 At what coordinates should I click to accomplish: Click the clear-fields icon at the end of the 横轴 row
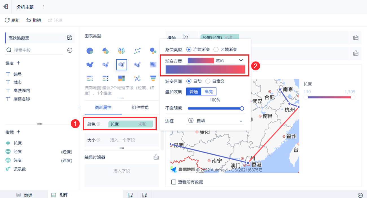coord(356,37)
